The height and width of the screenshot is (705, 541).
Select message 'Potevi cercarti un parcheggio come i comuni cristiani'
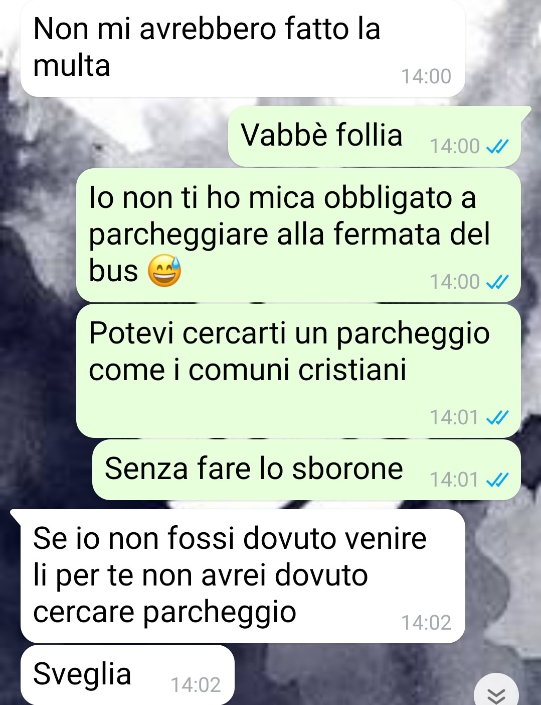pos(298,371)
